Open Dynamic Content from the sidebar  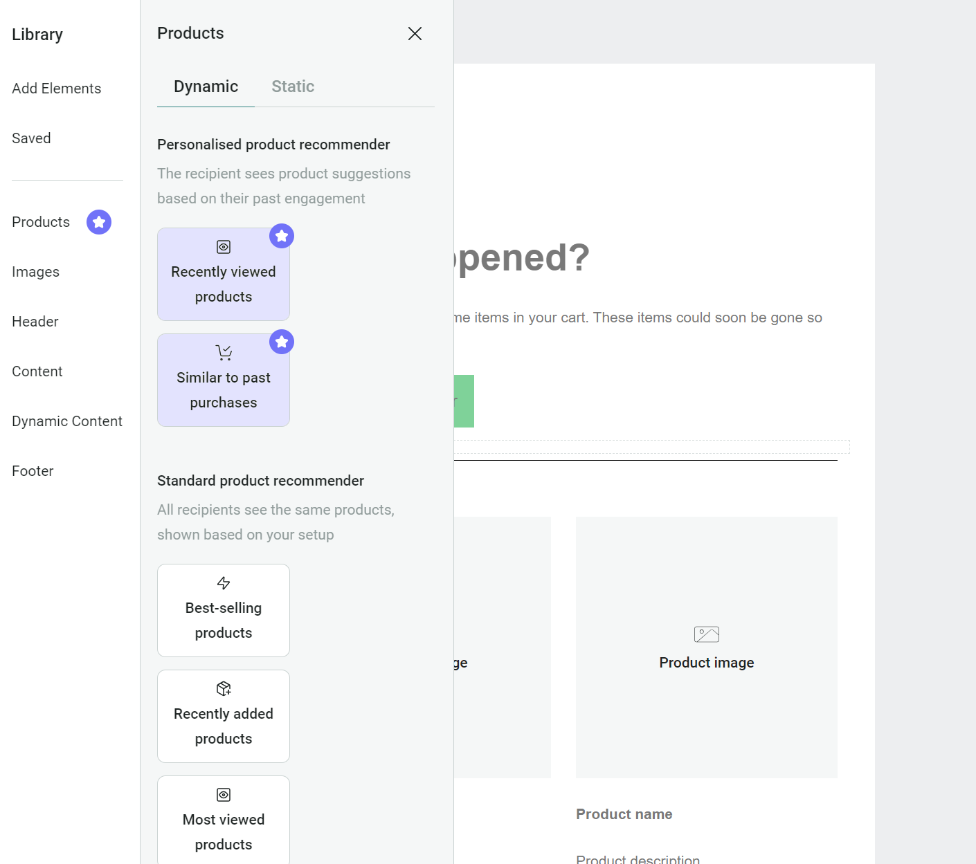coord(66,421)
